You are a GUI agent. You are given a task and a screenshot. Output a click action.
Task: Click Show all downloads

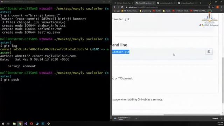pyautogui.click(x=215, y=118)
